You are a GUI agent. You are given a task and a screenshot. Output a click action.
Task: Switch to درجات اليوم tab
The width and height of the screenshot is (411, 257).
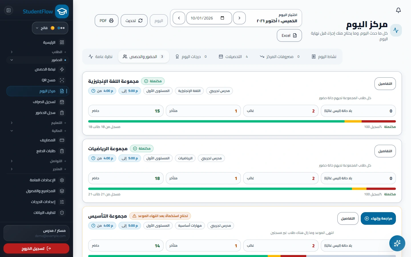pyautogui.click(x=191, y=57)
